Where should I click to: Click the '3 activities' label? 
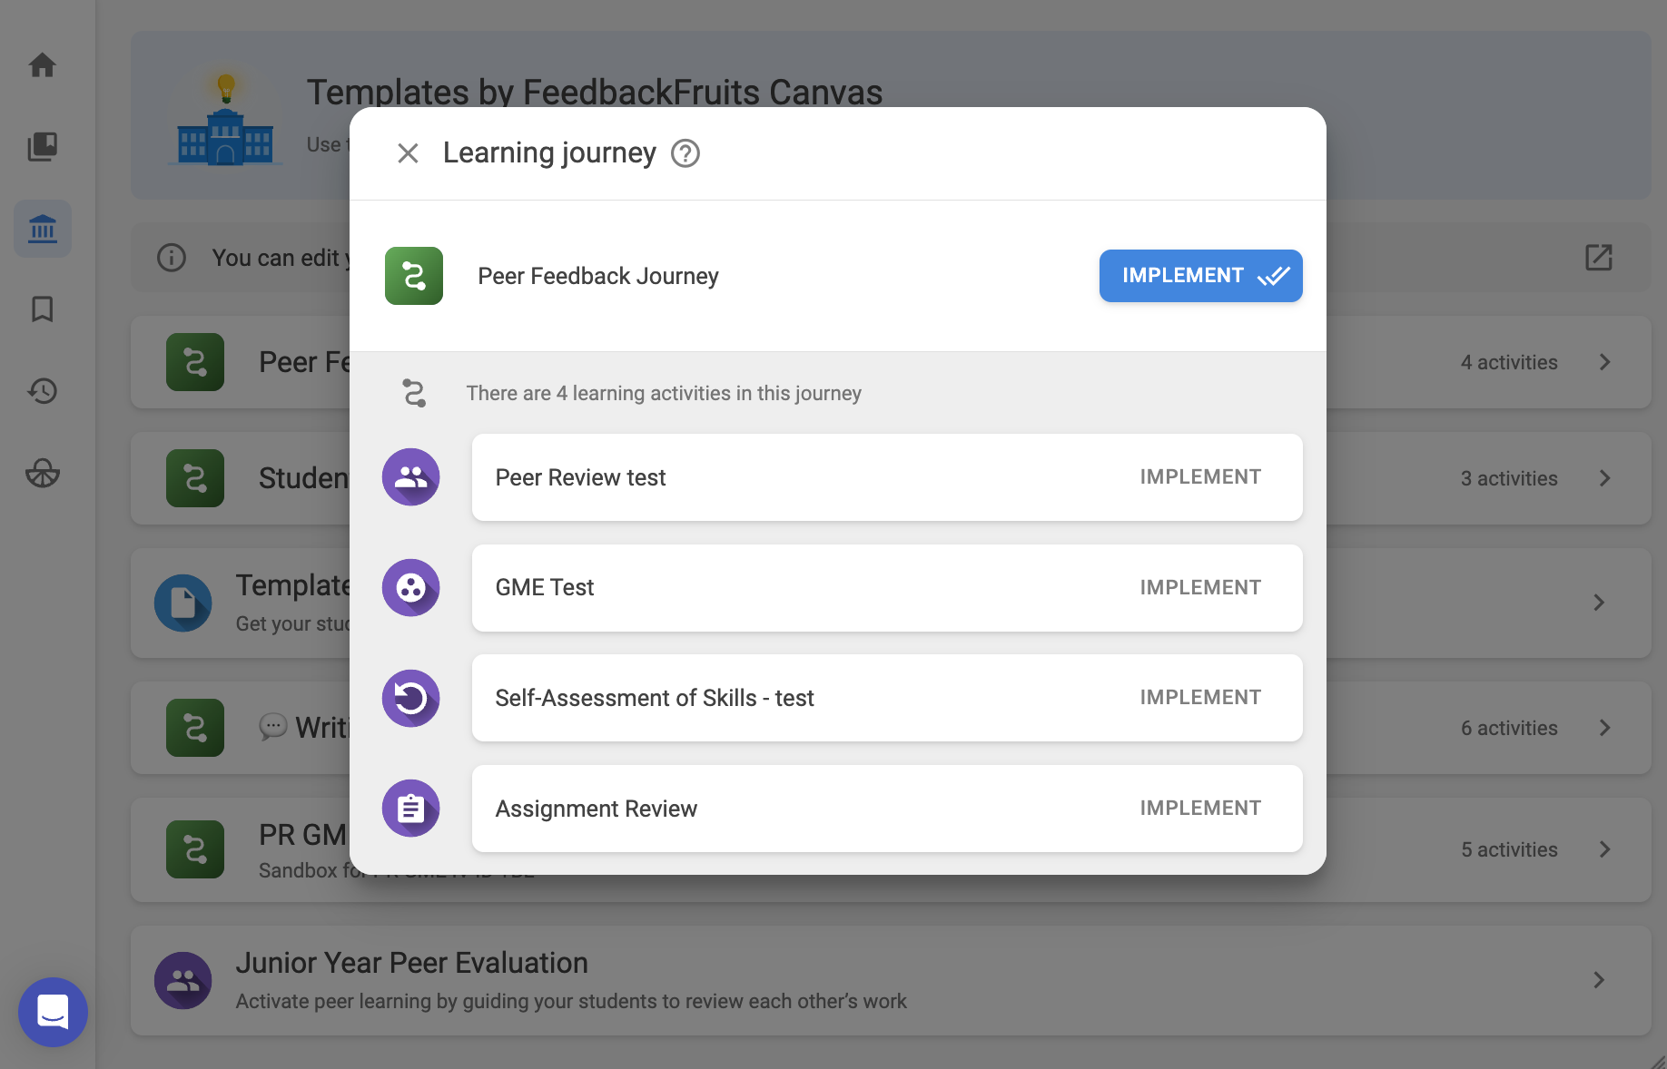click(x=1509, y=478)
